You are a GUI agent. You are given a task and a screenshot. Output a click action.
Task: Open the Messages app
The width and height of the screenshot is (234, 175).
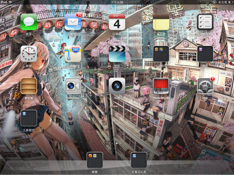point(29,22)
